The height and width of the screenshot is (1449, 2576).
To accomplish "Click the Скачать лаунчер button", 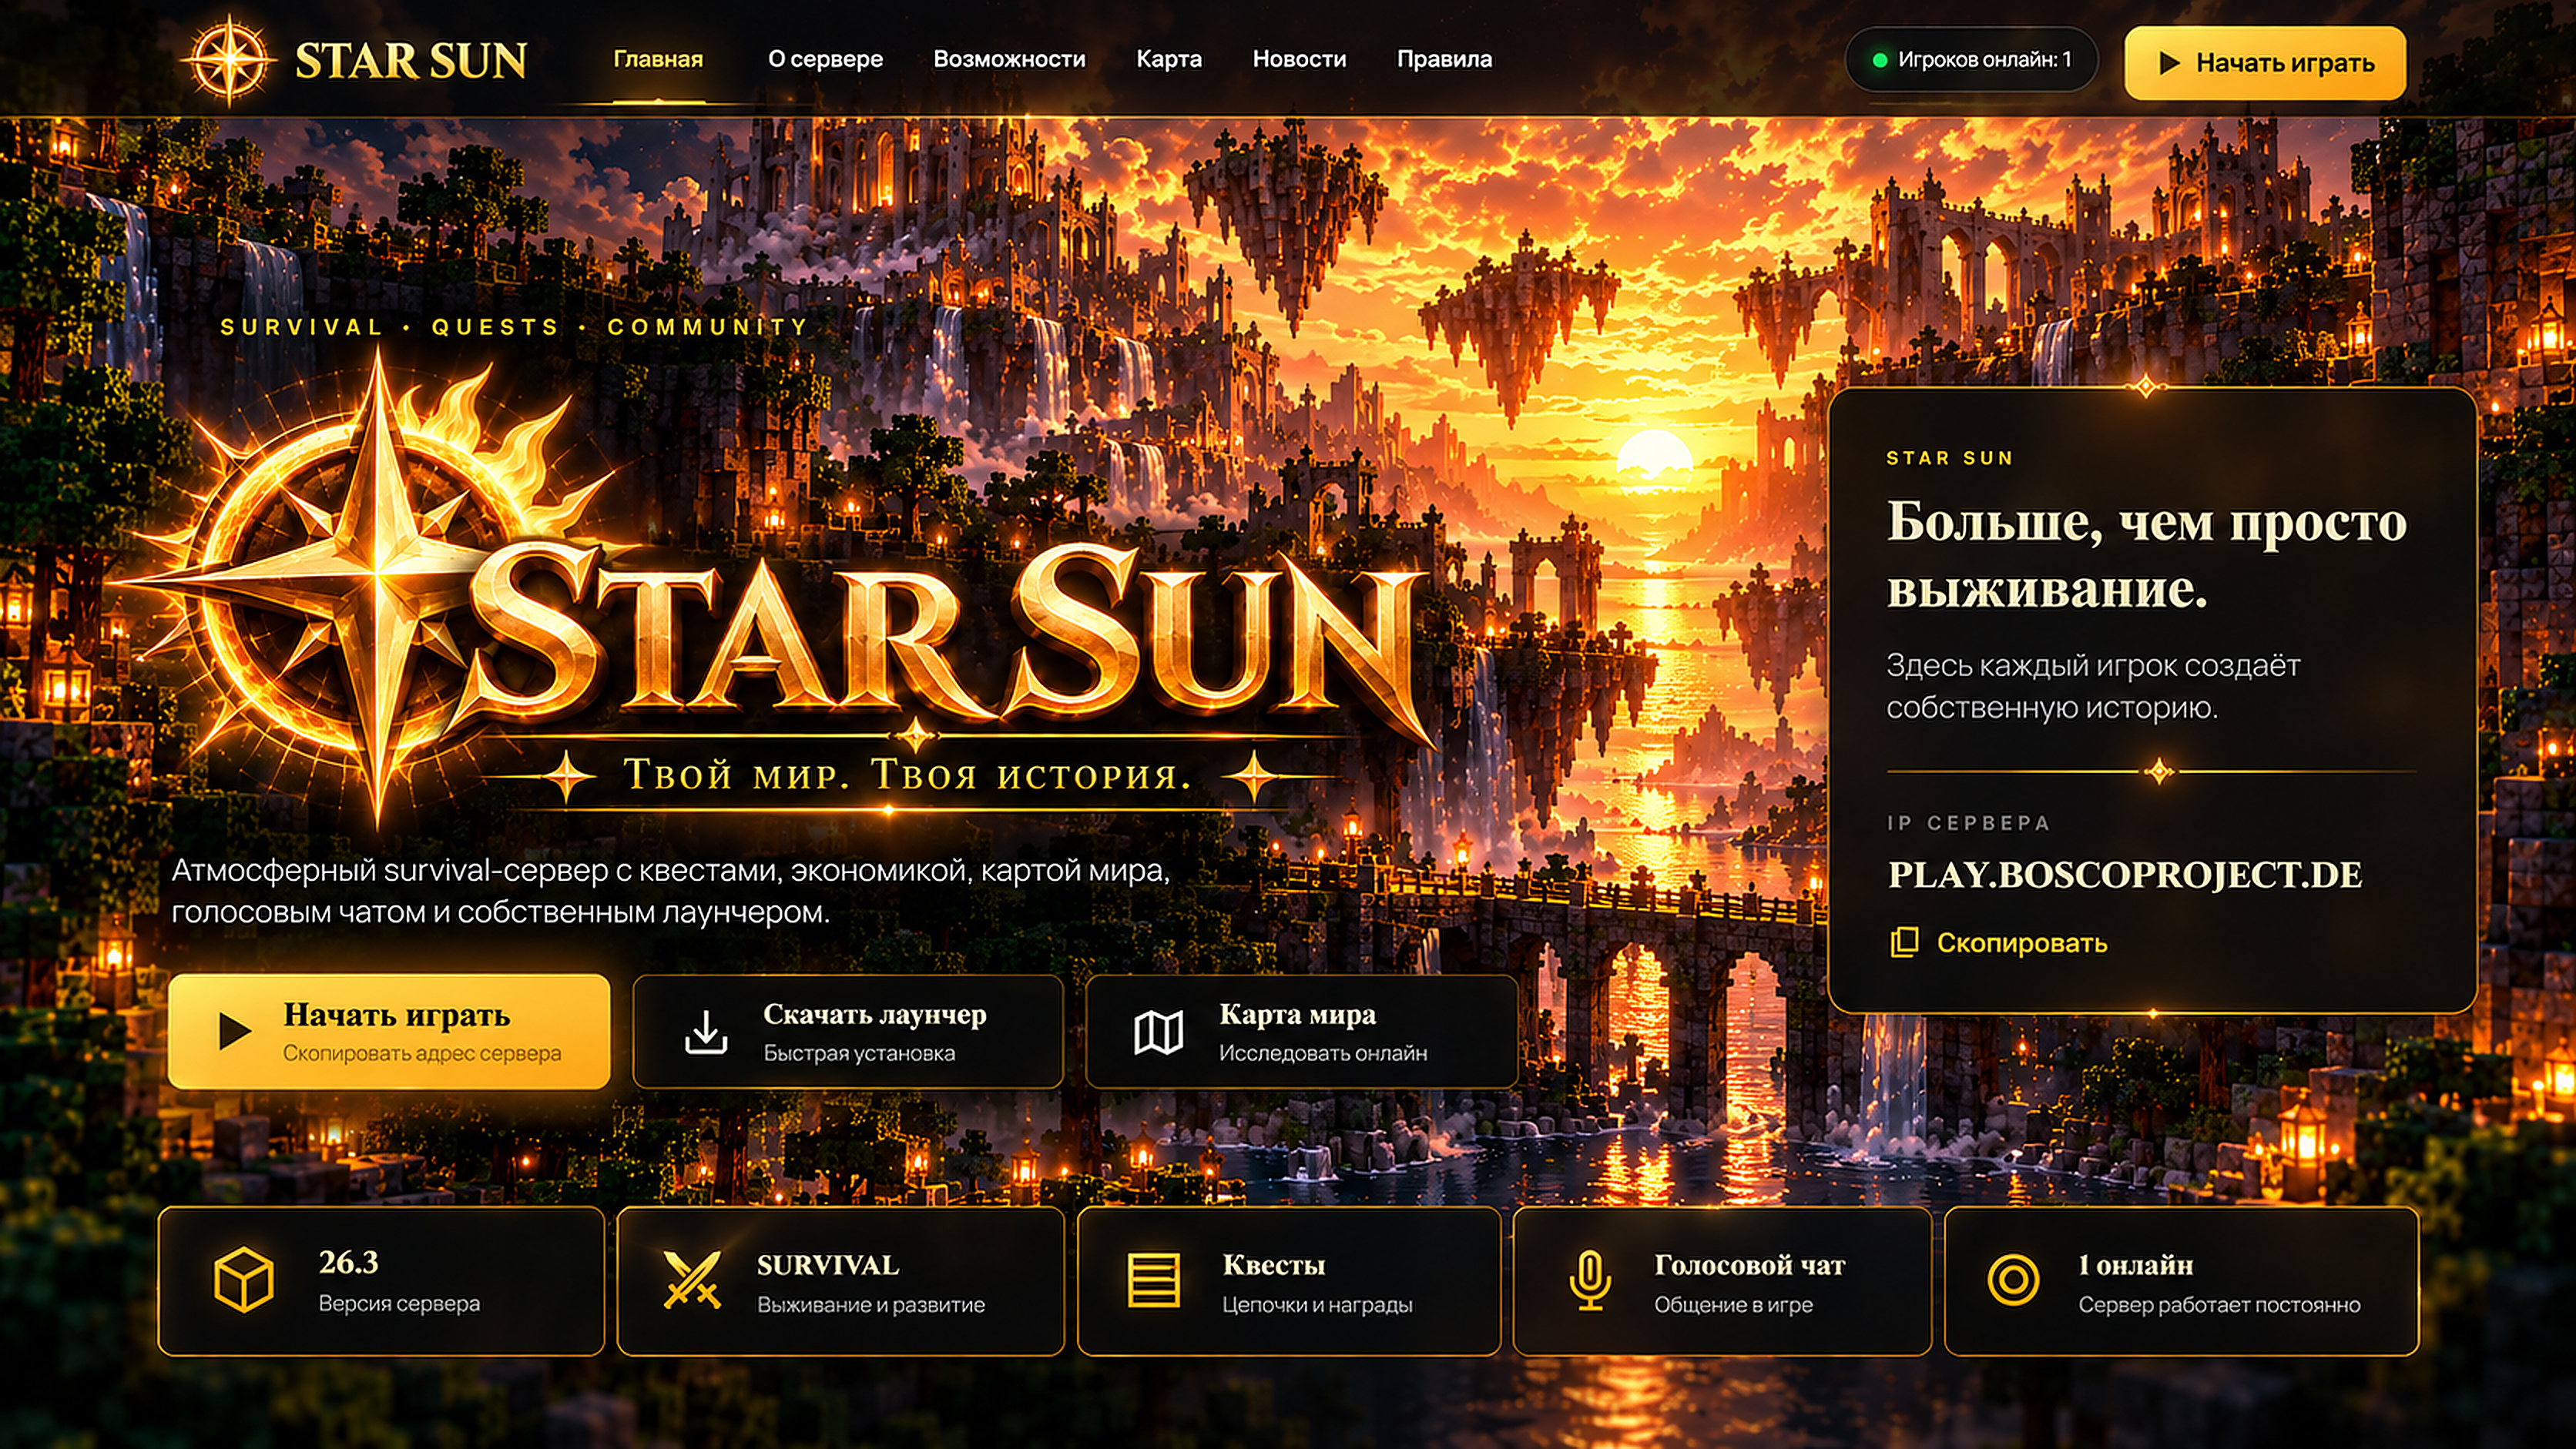I will 848,1031.
